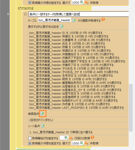This screenshot has width=135, height=150.
Task: Select the header.子の氏名_カナ AB列 mapping row
Action: [74, 72]
